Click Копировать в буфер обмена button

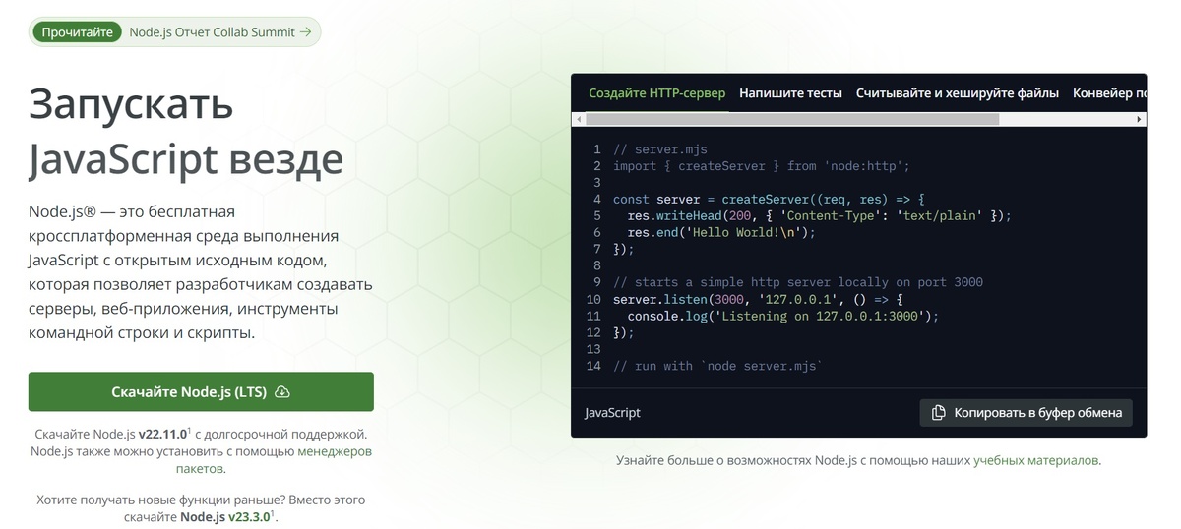(x=1026, y=412)
